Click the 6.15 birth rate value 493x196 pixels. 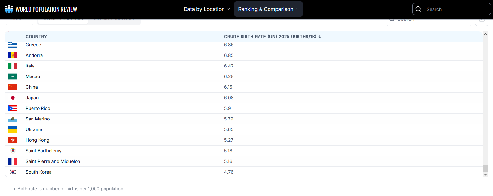[x=228, y=87]
